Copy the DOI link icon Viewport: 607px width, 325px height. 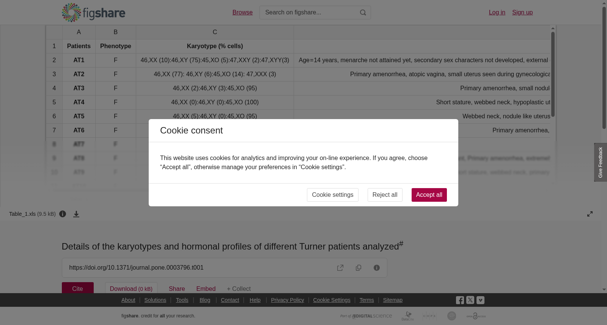coord(359,268)
